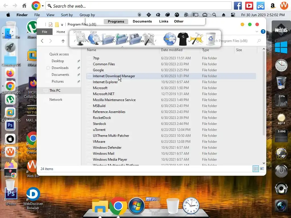Open Pictures in Quick access

pos(57,81)
